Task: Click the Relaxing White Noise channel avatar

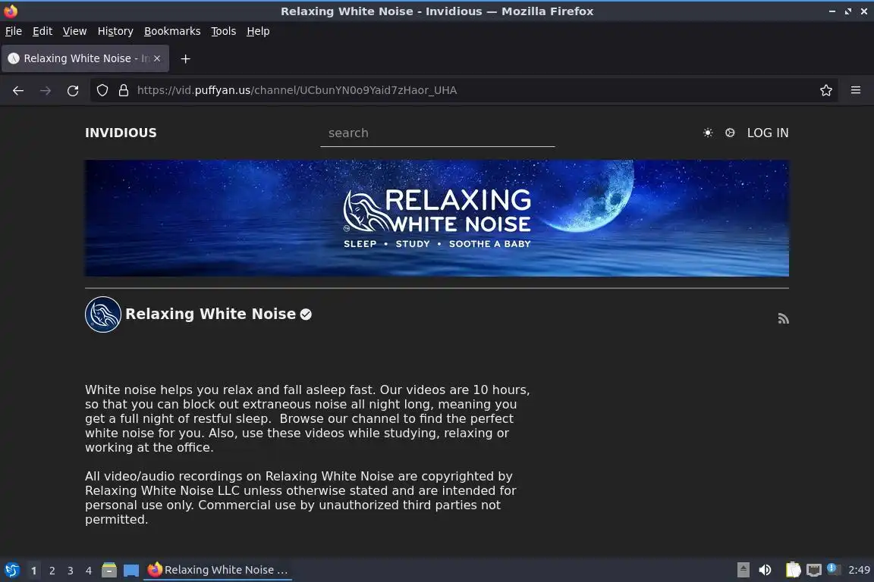Action: (103, 314)
